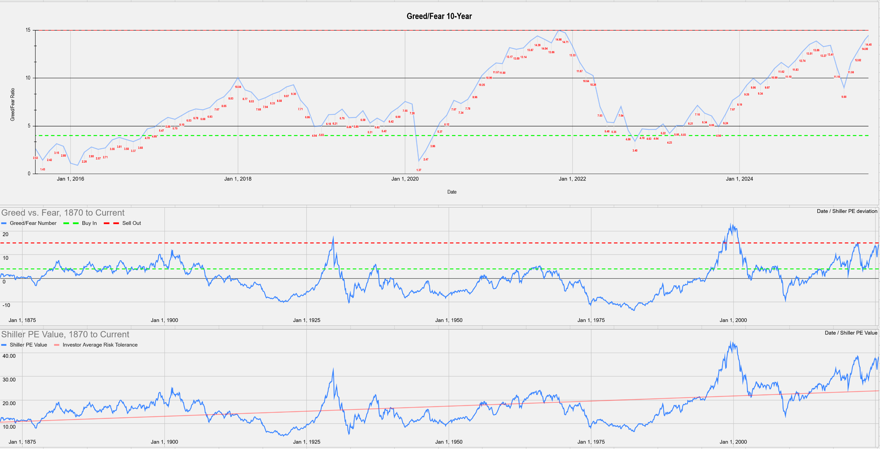
Task: Select the "14.71" data label
Action: pyautogui.click(x=565, y=42)
